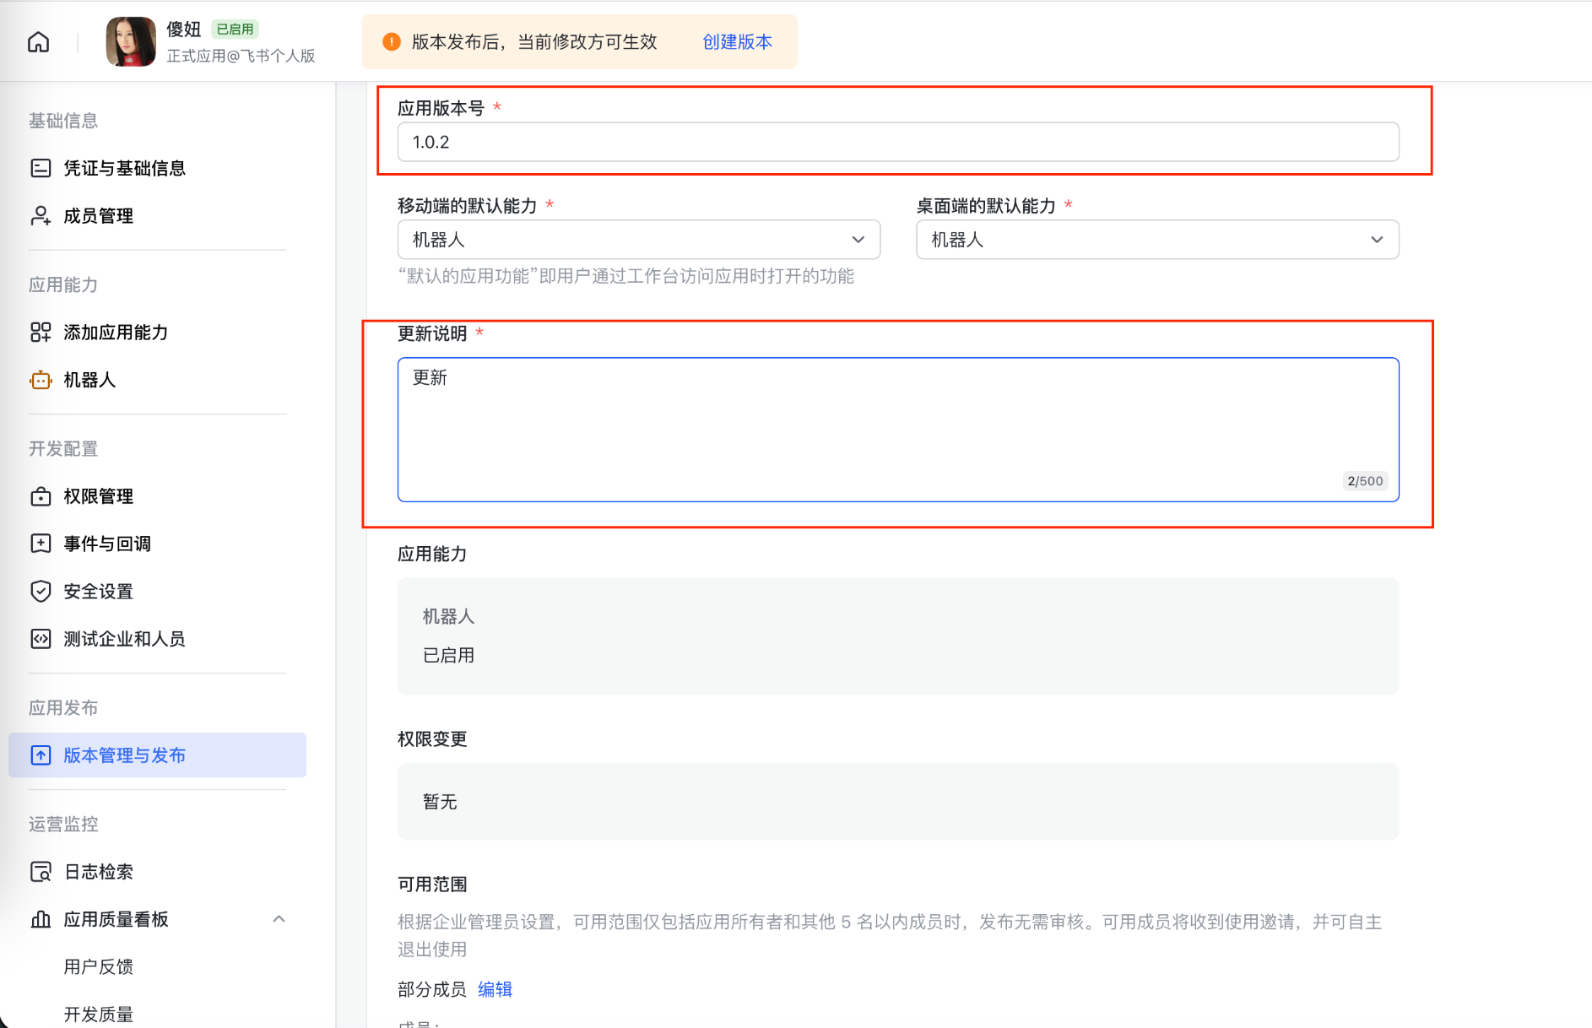Select the 成员管理 member icon
This screenshot has width=1592, height=1028.
[41, 215]
